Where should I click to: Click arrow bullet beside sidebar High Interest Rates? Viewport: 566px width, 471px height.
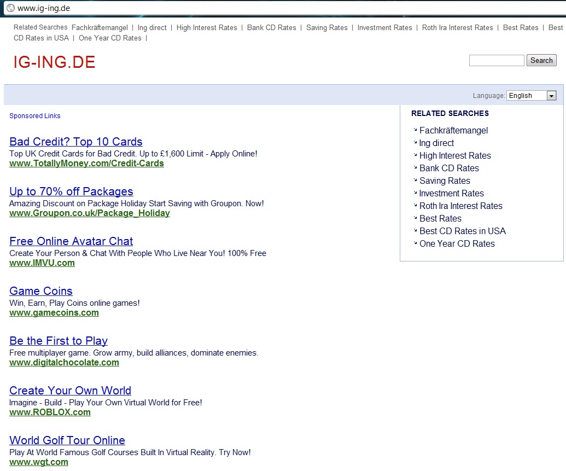pos(416,155)
